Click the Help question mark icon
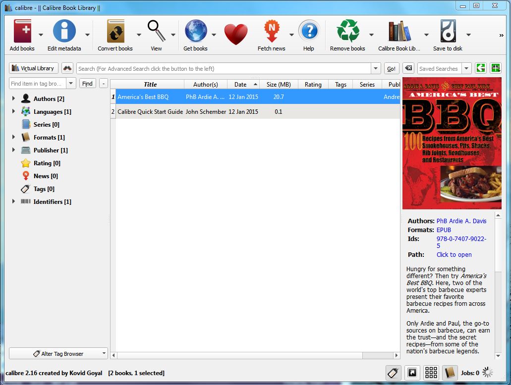Screen dimensions: 511x385 [309, 31]
